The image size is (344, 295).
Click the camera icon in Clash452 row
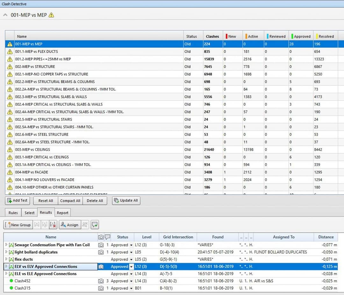101,281
